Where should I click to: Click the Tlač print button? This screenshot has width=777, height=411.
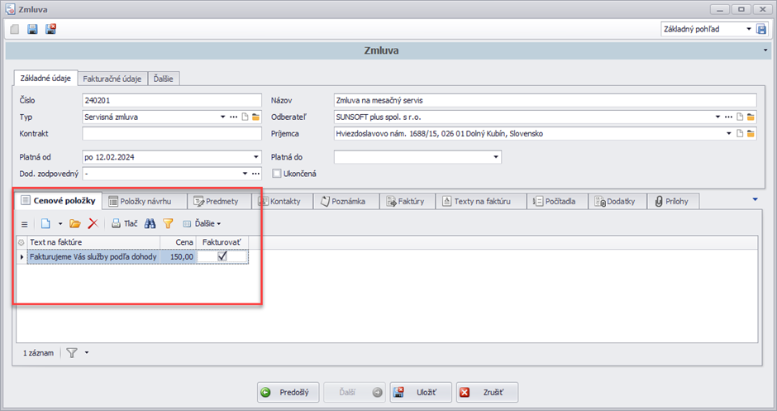point(125,223)
